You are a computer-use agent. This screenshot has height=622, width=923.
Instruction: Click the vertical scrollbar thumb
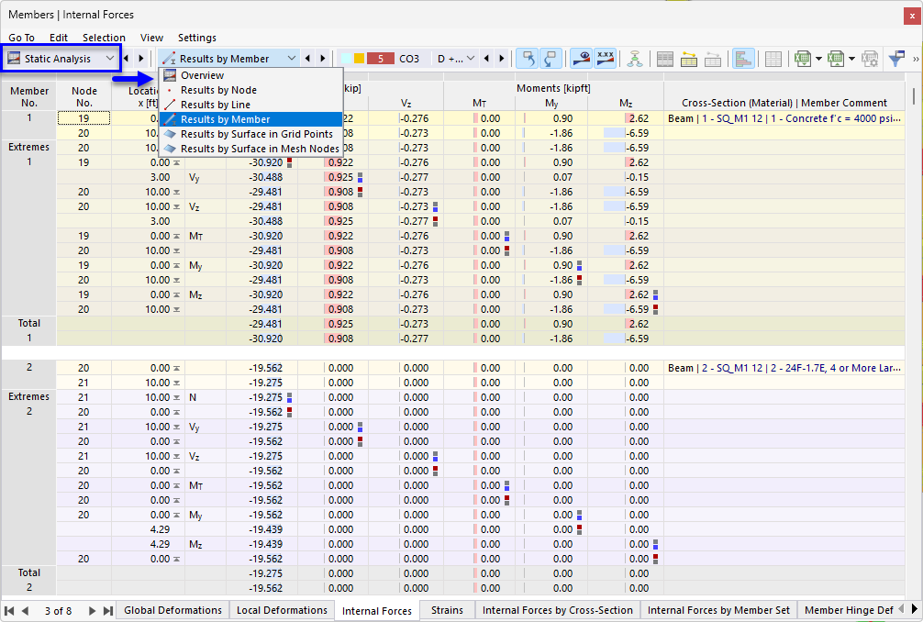(914, 95)
